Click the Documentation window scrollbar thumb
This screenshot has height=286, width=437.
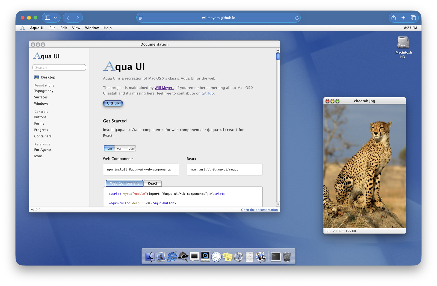[x=278, y=56]
